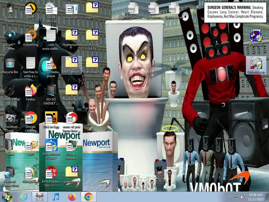Open xDark Center desktop icon
This screenshot has width=269, height=202.
point(10,40)
